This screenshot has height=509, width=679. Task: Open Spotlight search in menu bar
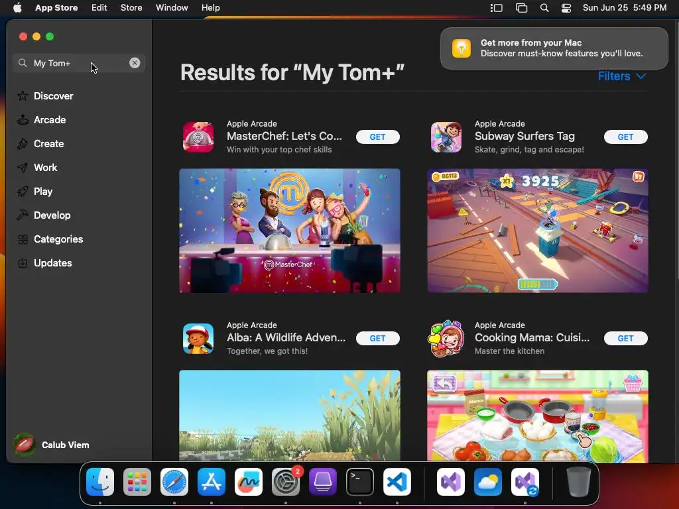(544, 8)
